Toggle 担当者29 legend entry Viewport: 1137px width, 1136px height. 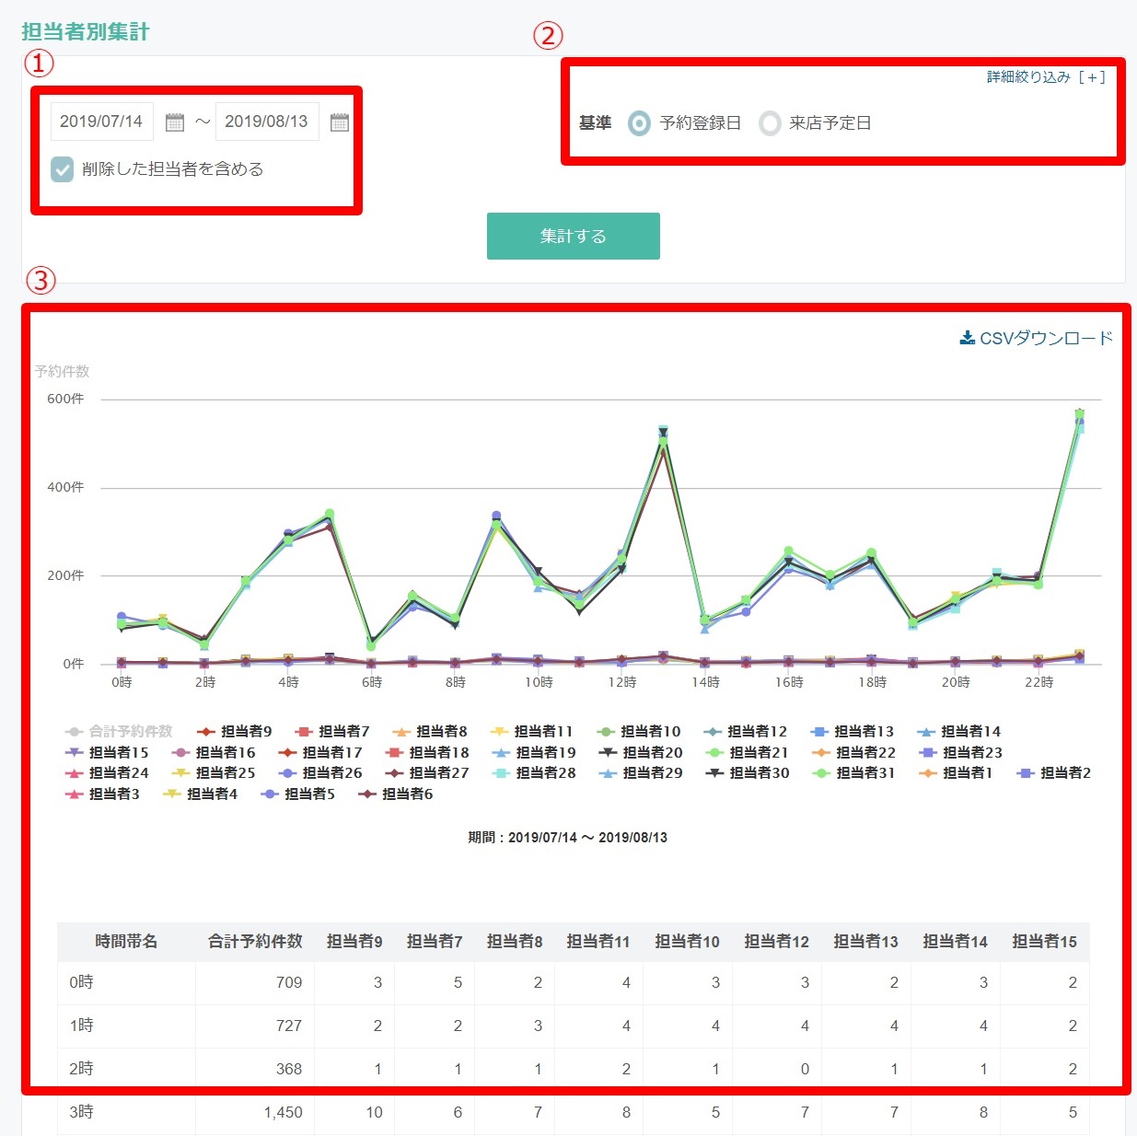tap(641, 773)
